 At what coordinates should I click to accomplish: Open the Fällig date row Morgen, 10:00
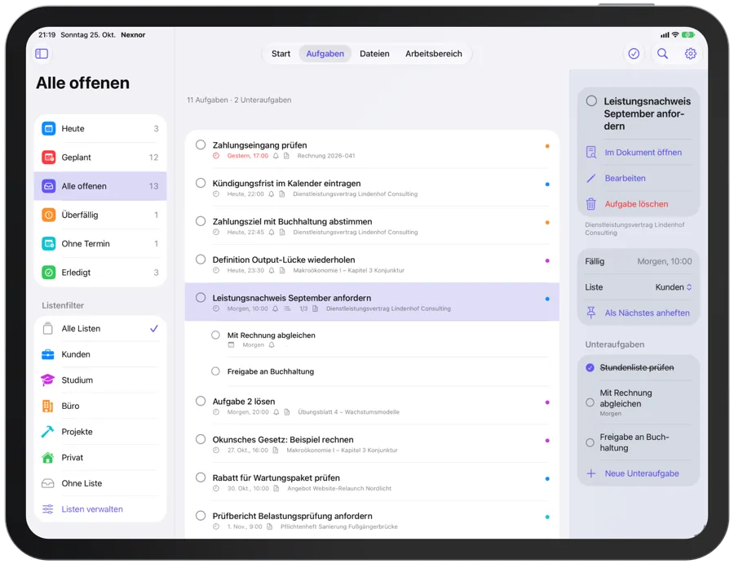[x=639, y=261]
